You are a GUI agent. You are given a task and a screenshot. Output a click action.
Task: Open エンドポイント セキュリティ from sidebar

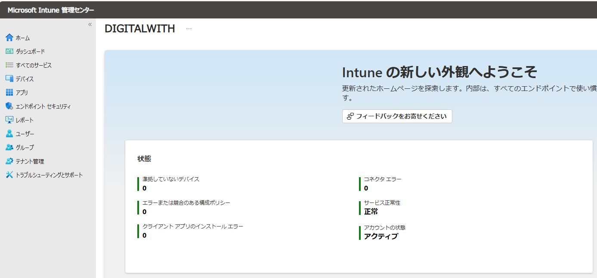point(9,106)
